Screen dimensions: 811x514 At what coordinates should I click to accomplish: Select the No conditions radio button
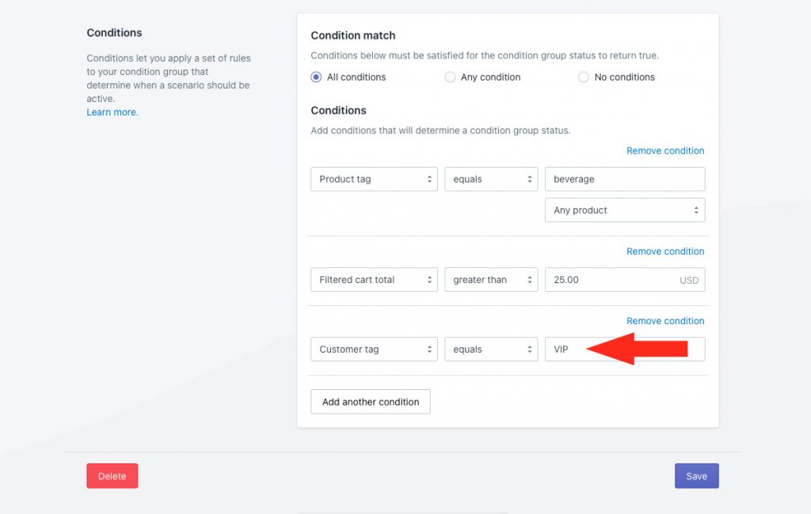[584, 77]
